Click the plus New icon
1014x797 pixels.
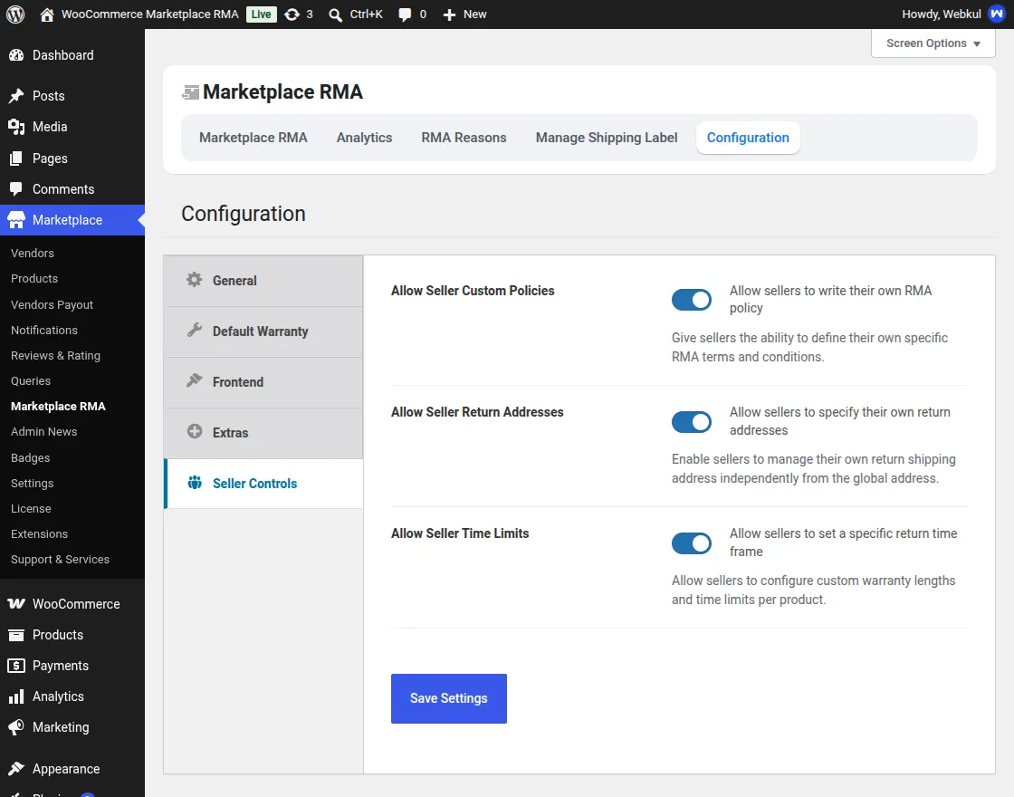(449, 14)
